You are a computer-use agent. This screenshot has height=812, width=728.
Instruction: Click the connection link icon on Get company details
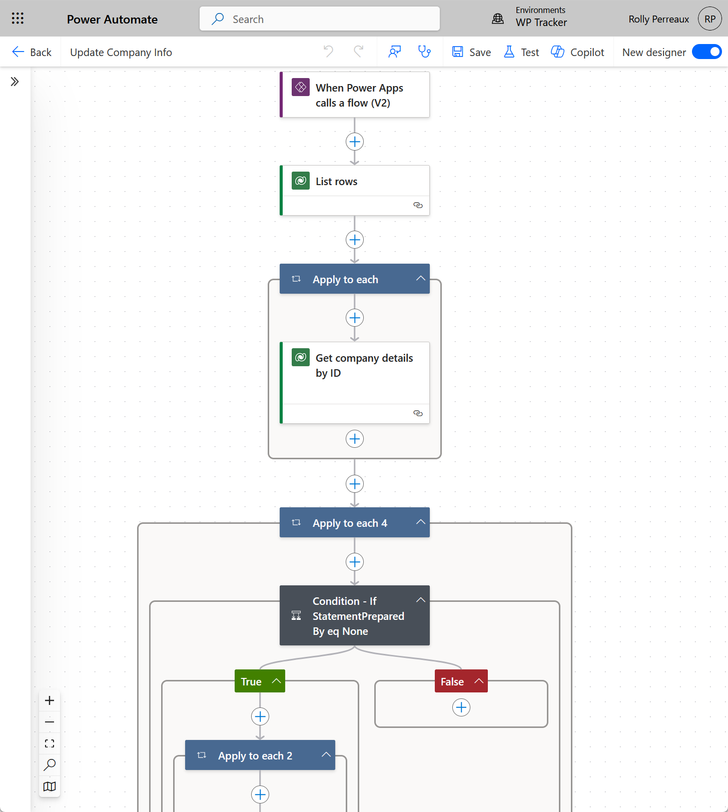(418, 413)
